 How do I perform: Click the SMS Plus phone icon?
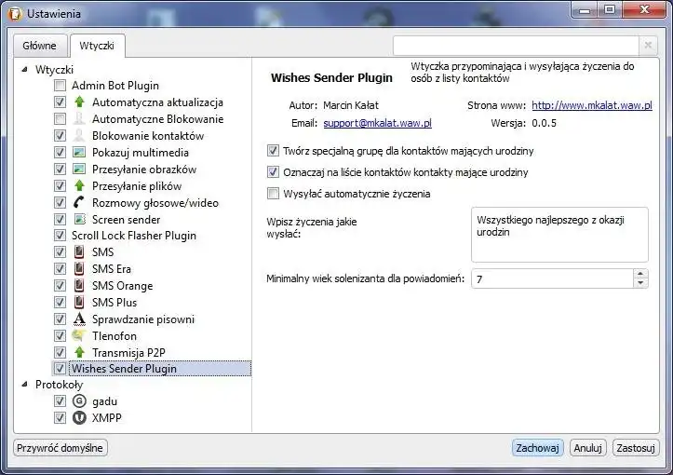(x=79, y=303)
